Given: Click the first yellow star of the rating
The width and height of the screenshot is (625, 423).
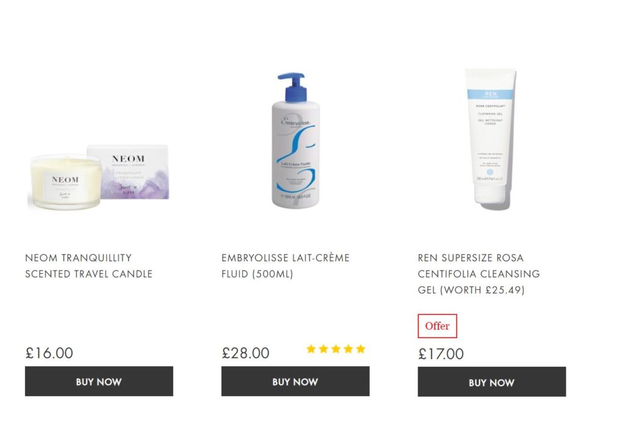Looking at the screenshot, I should point(311,349).
